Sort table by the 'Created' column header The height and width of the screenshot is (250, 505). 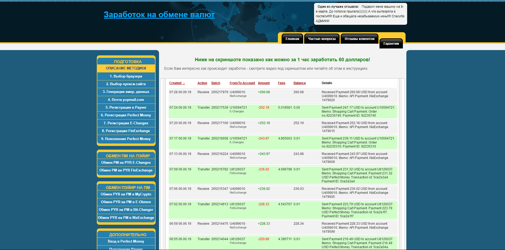175,83
